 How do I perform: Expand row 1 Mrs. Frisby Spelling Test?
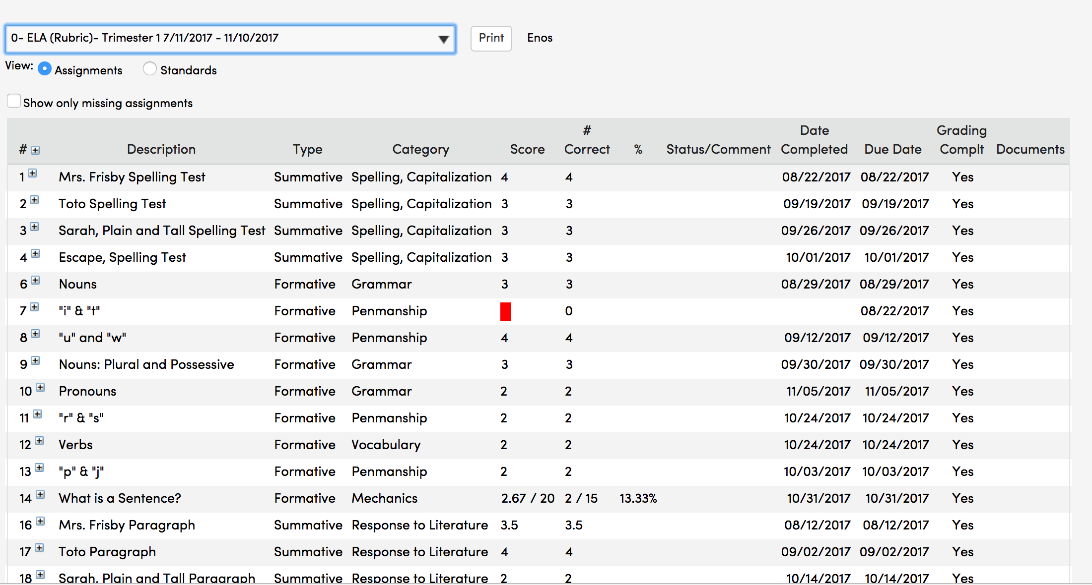pyautogui.click(x=32, y=173)
